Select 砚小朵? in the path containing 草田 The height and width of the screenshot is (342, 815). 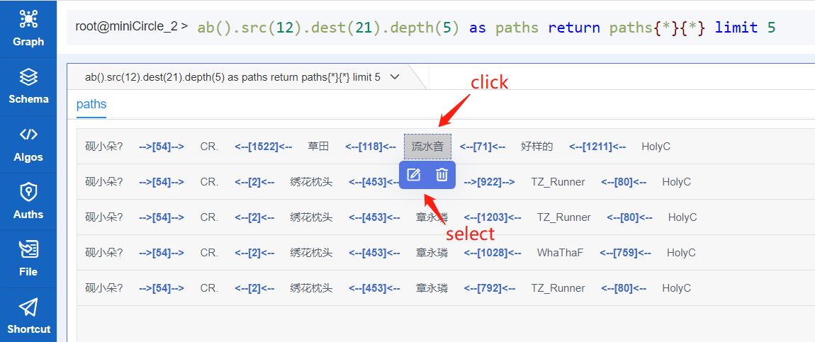pos(104,147)
